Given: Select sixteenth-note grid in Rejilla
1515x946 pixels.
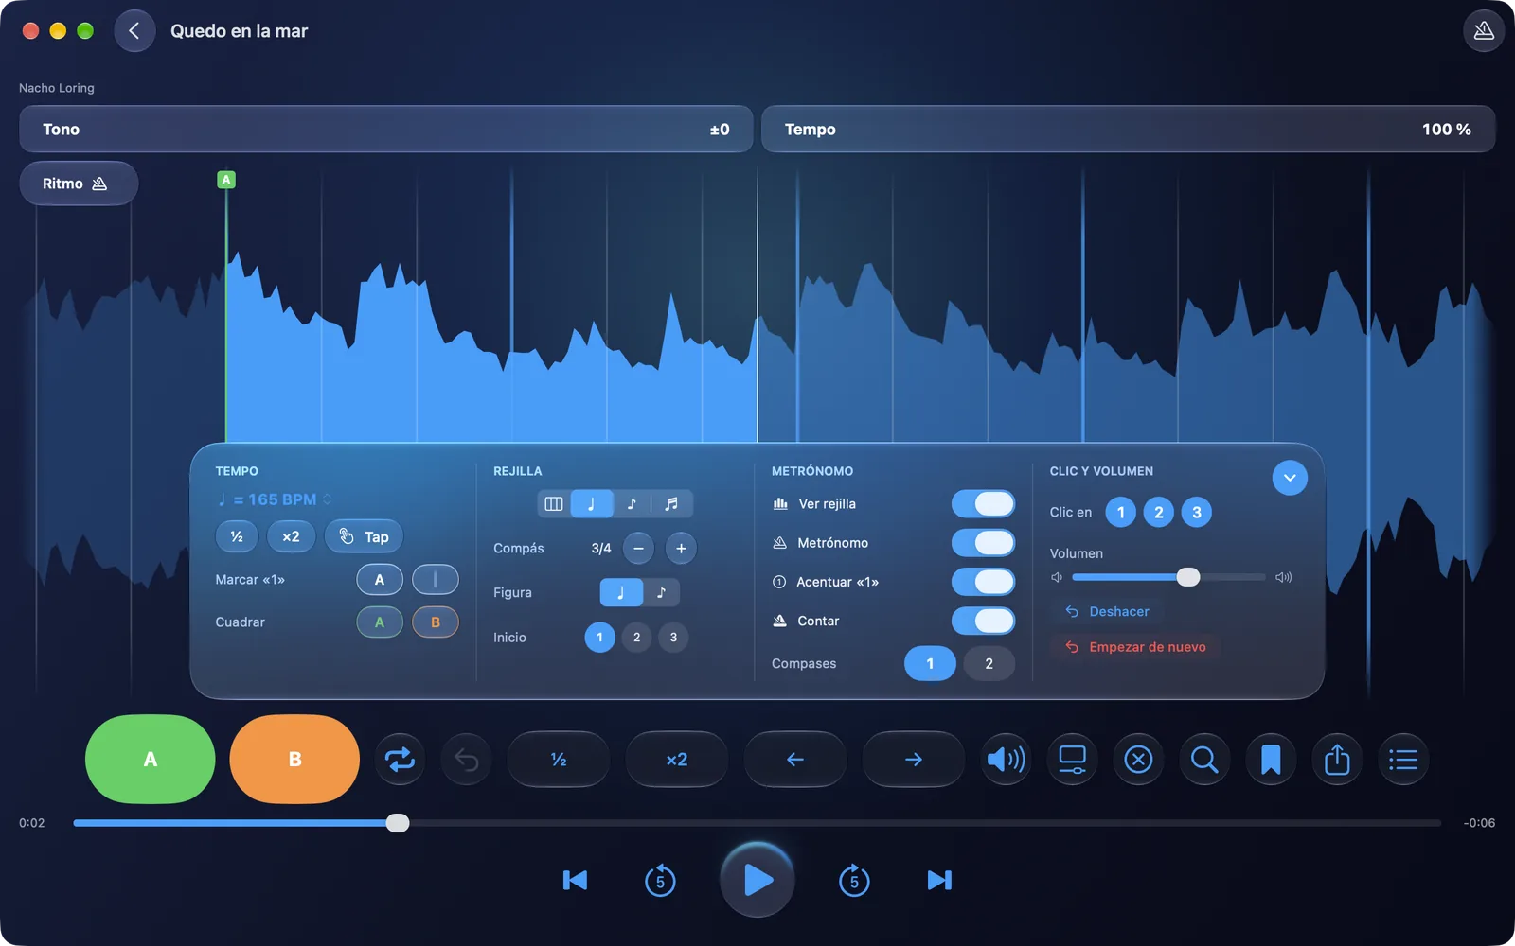Looking at the screenshot, I should point(671,504).
